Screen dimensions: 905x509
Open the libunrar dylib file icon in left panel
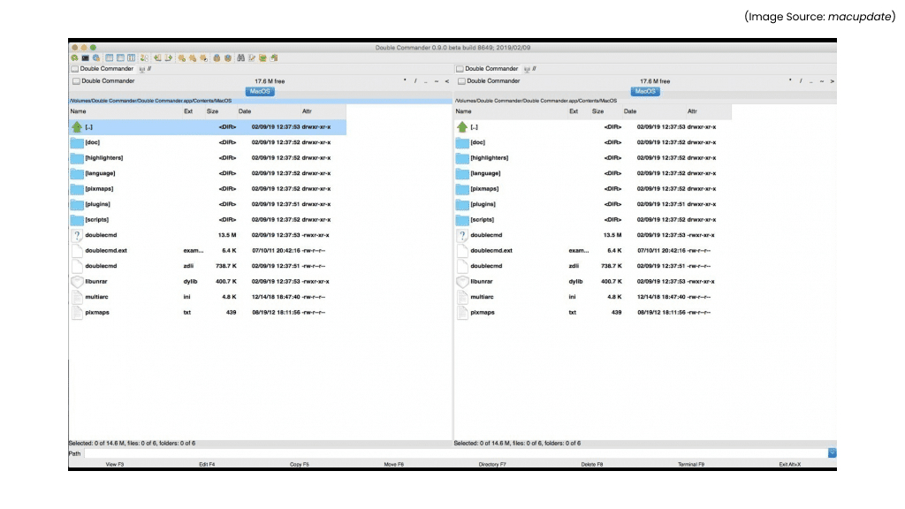[x=77, y=281]
